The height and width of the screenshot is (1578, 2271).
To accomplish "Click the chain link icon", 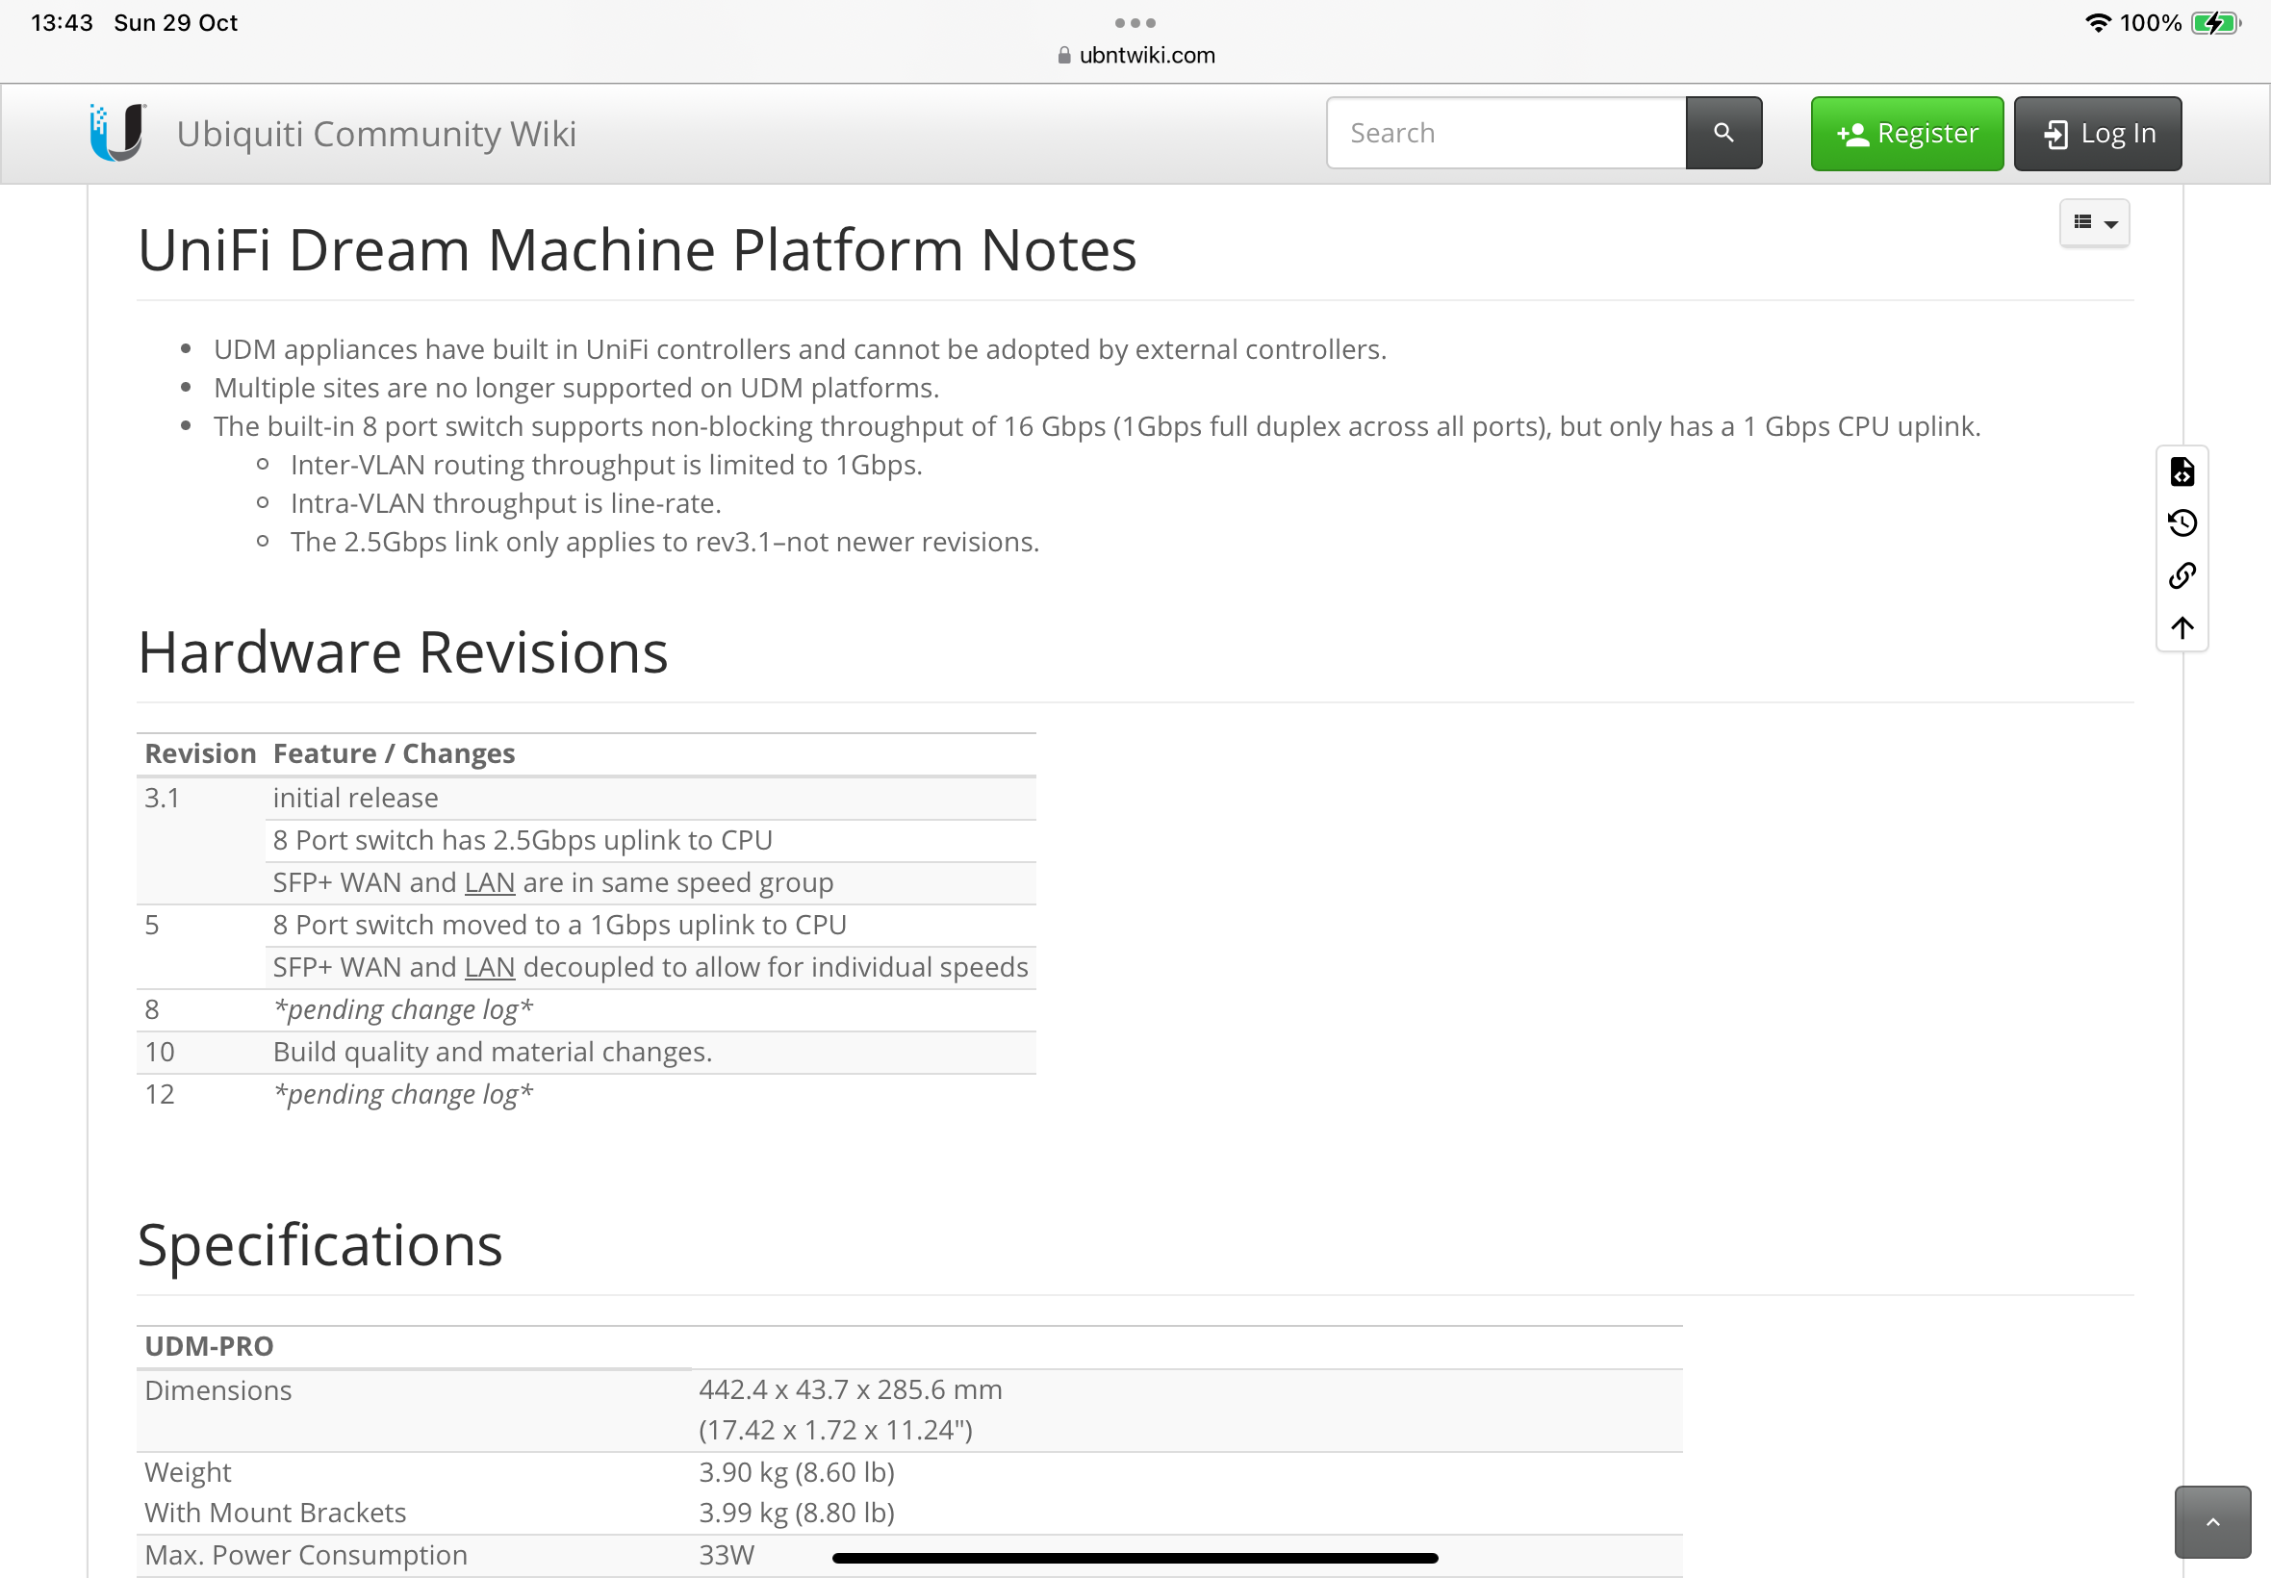I will click(2182, 575).
